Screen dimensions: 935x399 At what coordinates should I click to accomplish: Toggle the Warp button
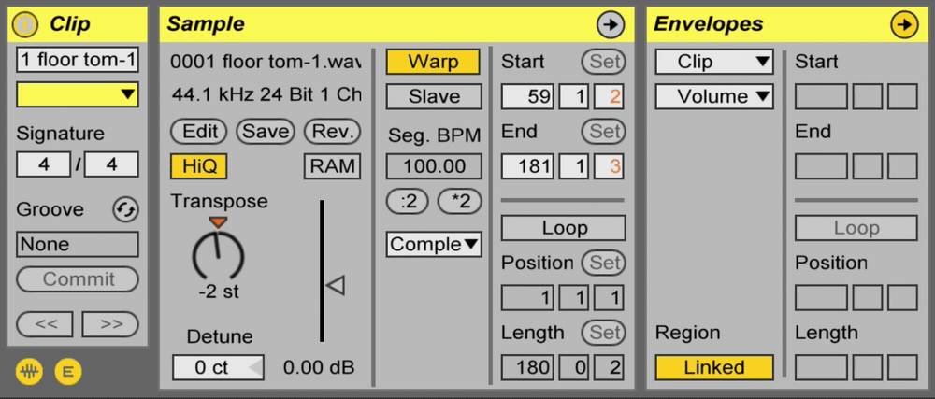[x=434, y=62]
